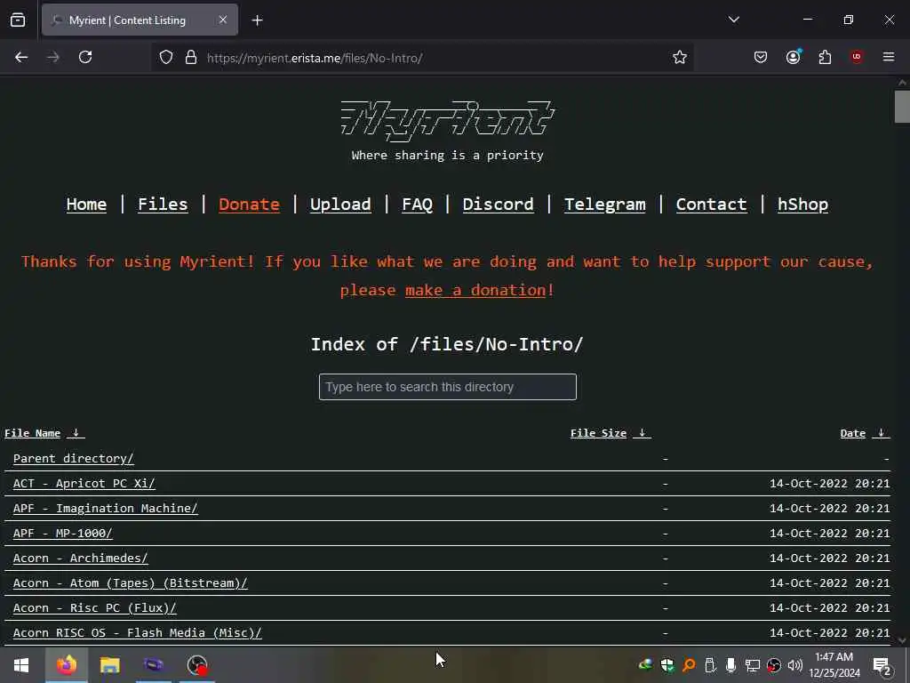The width and height of the screenshot is (910, 683).
Task: Open the Windows Start menu
Action: tap(21, 665)
